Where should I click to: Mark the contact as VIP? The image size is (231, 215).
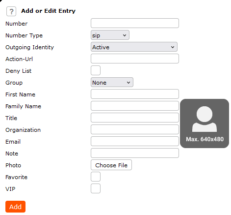pos(96,188)
